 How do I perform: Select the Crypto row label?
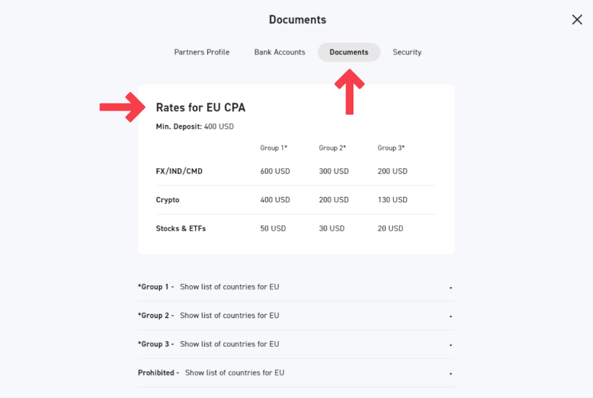click(x=168, y=200)
